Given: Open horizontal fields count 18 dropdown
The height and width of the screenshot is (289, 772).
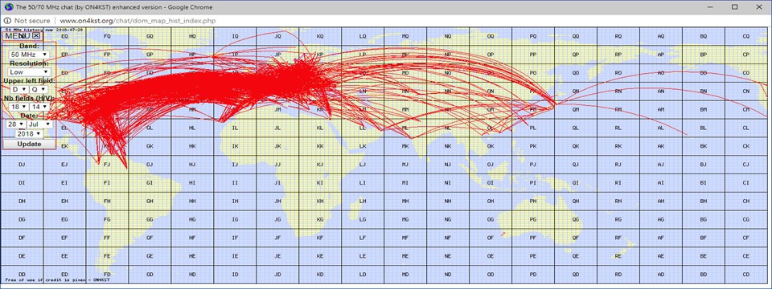Looking at the screenshot, I should coord(18,107).
